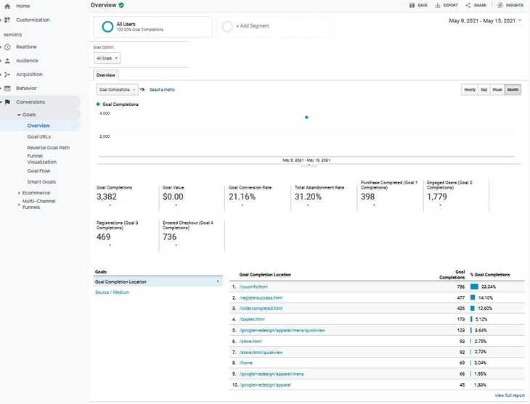Expand the Ecommerce section in sidebar
Screen dimensions: 530x404
18,193
